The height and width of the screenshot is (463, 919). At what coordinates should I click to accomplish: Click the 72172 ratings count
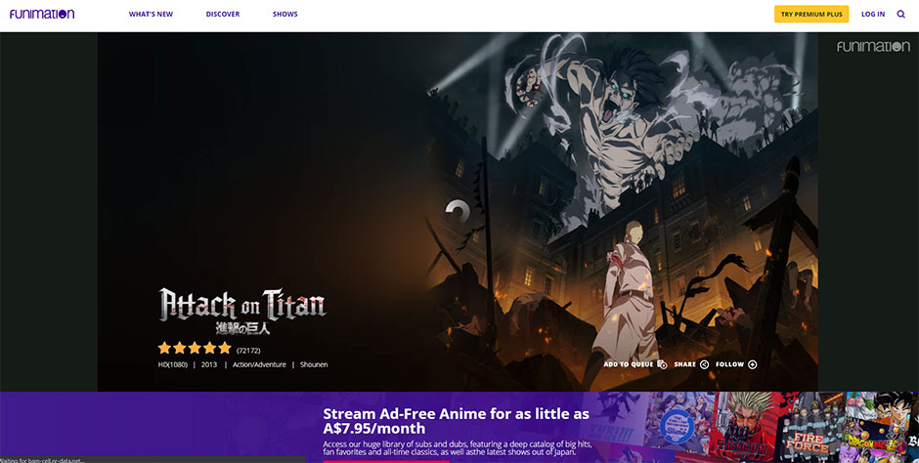(248, 351)
